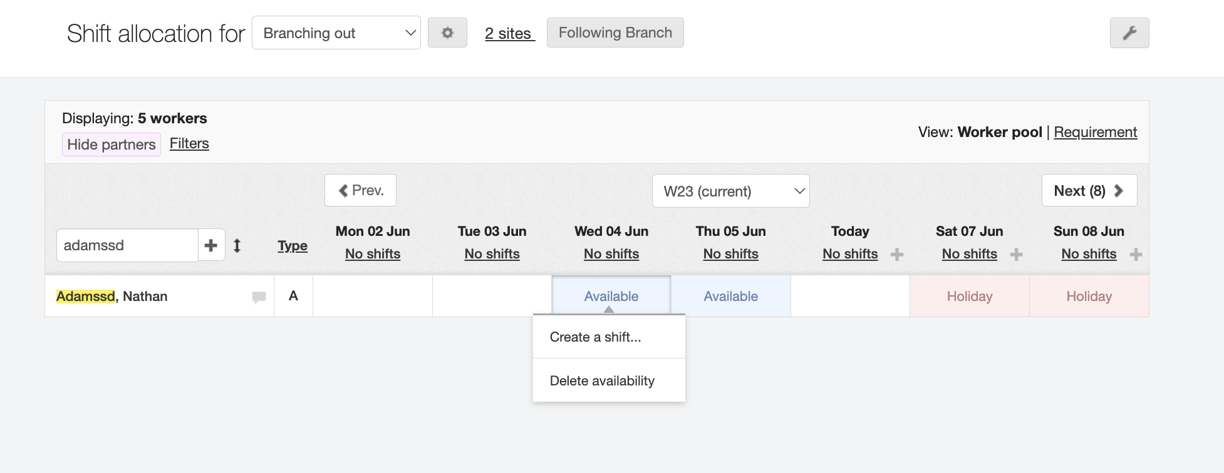Expand the Filters options

pos(189,143)
